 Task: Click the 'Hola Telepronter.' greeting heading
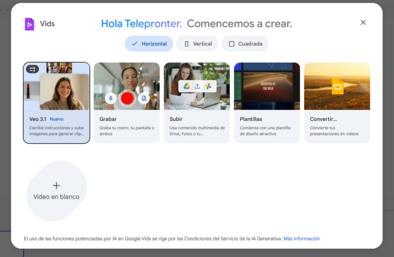(x=142, y=24)
